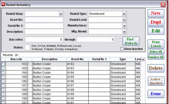Viewport: 169px width, 104px height.
Task: Sort by the Description column header
Action: pos(49,59)
